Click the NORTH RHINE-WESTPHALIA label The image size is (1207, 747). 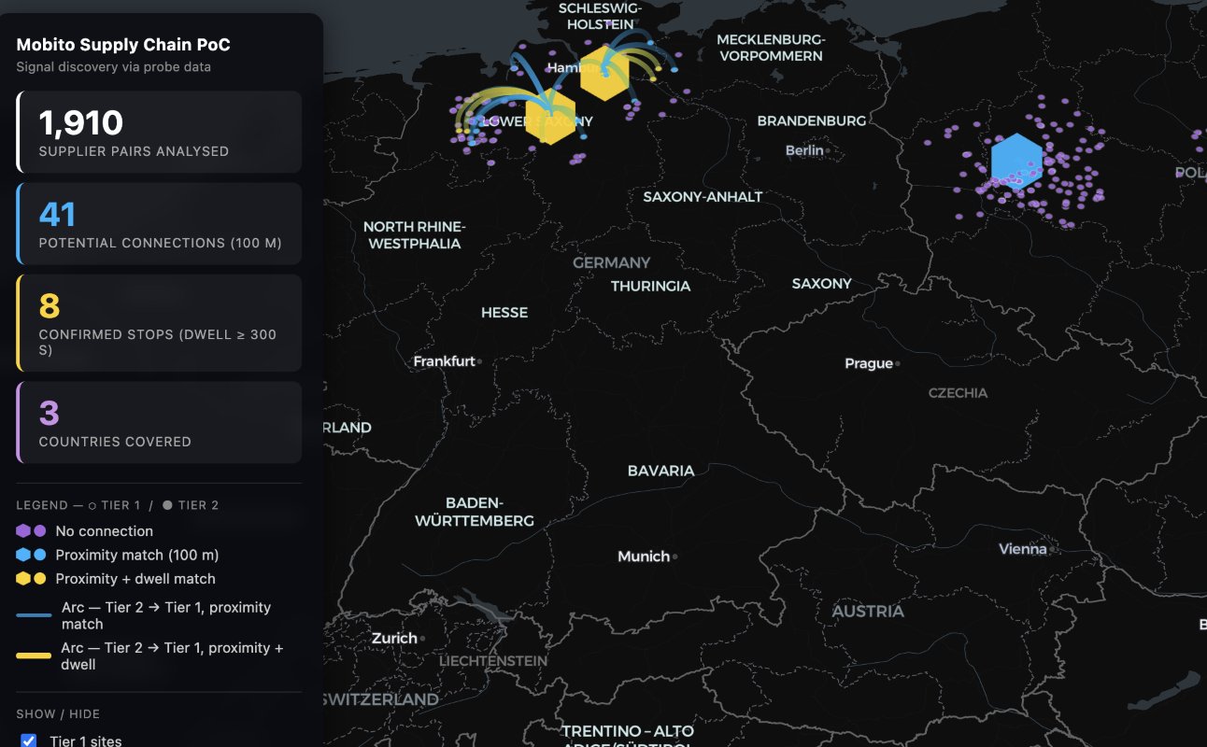(x=415, y=235)
